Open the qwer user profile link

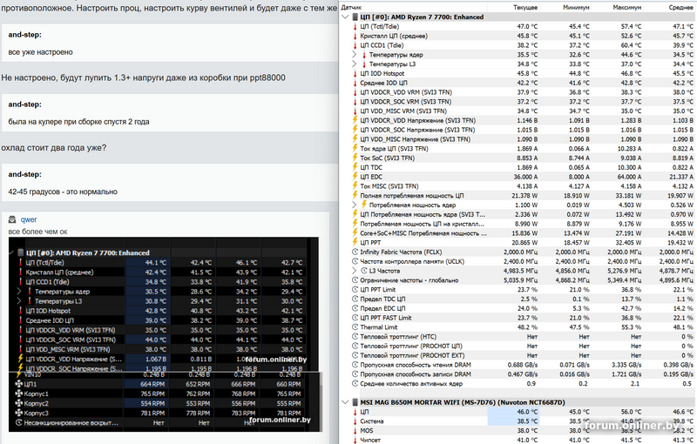[28, 220]
